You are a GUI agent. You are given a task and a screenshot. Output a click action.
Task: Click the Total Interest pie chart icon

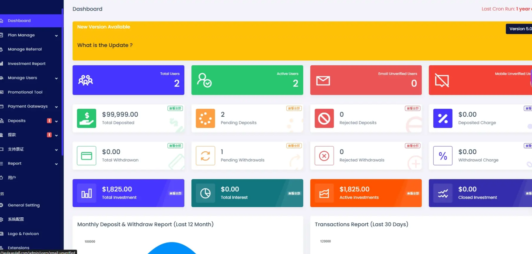[x=205, y=193]
